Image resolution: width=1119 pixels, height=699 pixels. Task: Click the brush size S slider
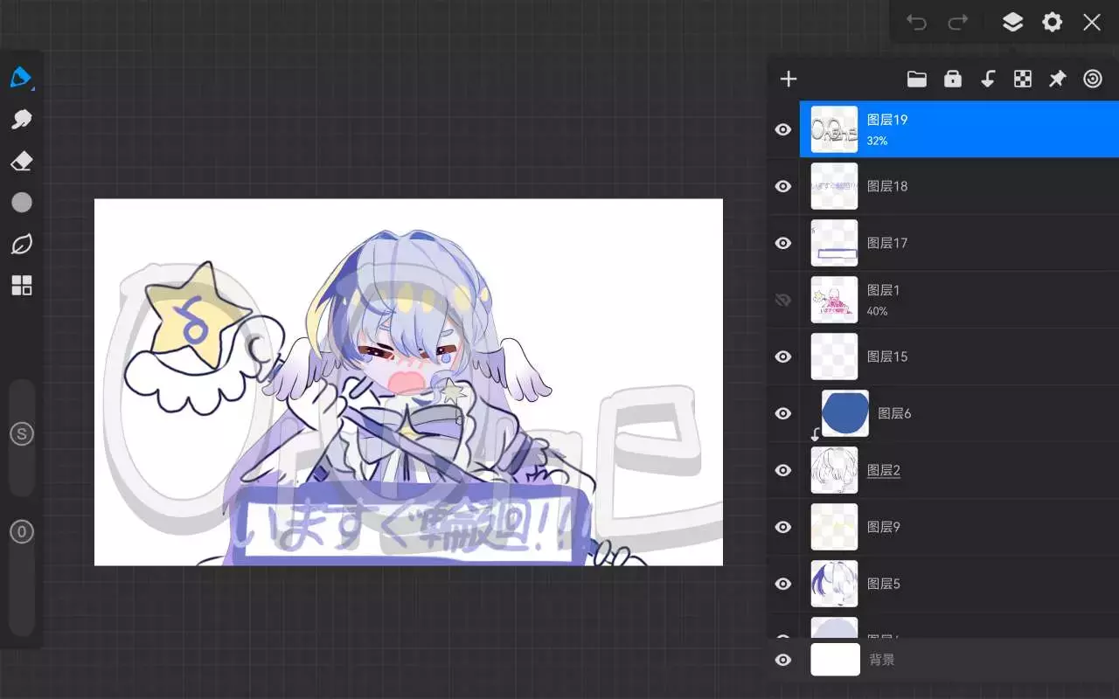pyautogui.click(x=21, y=434)
